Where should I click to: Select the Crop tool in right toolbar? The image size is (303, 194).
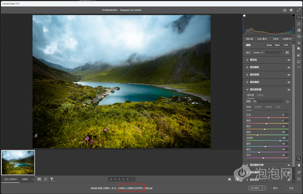[299, 24]
